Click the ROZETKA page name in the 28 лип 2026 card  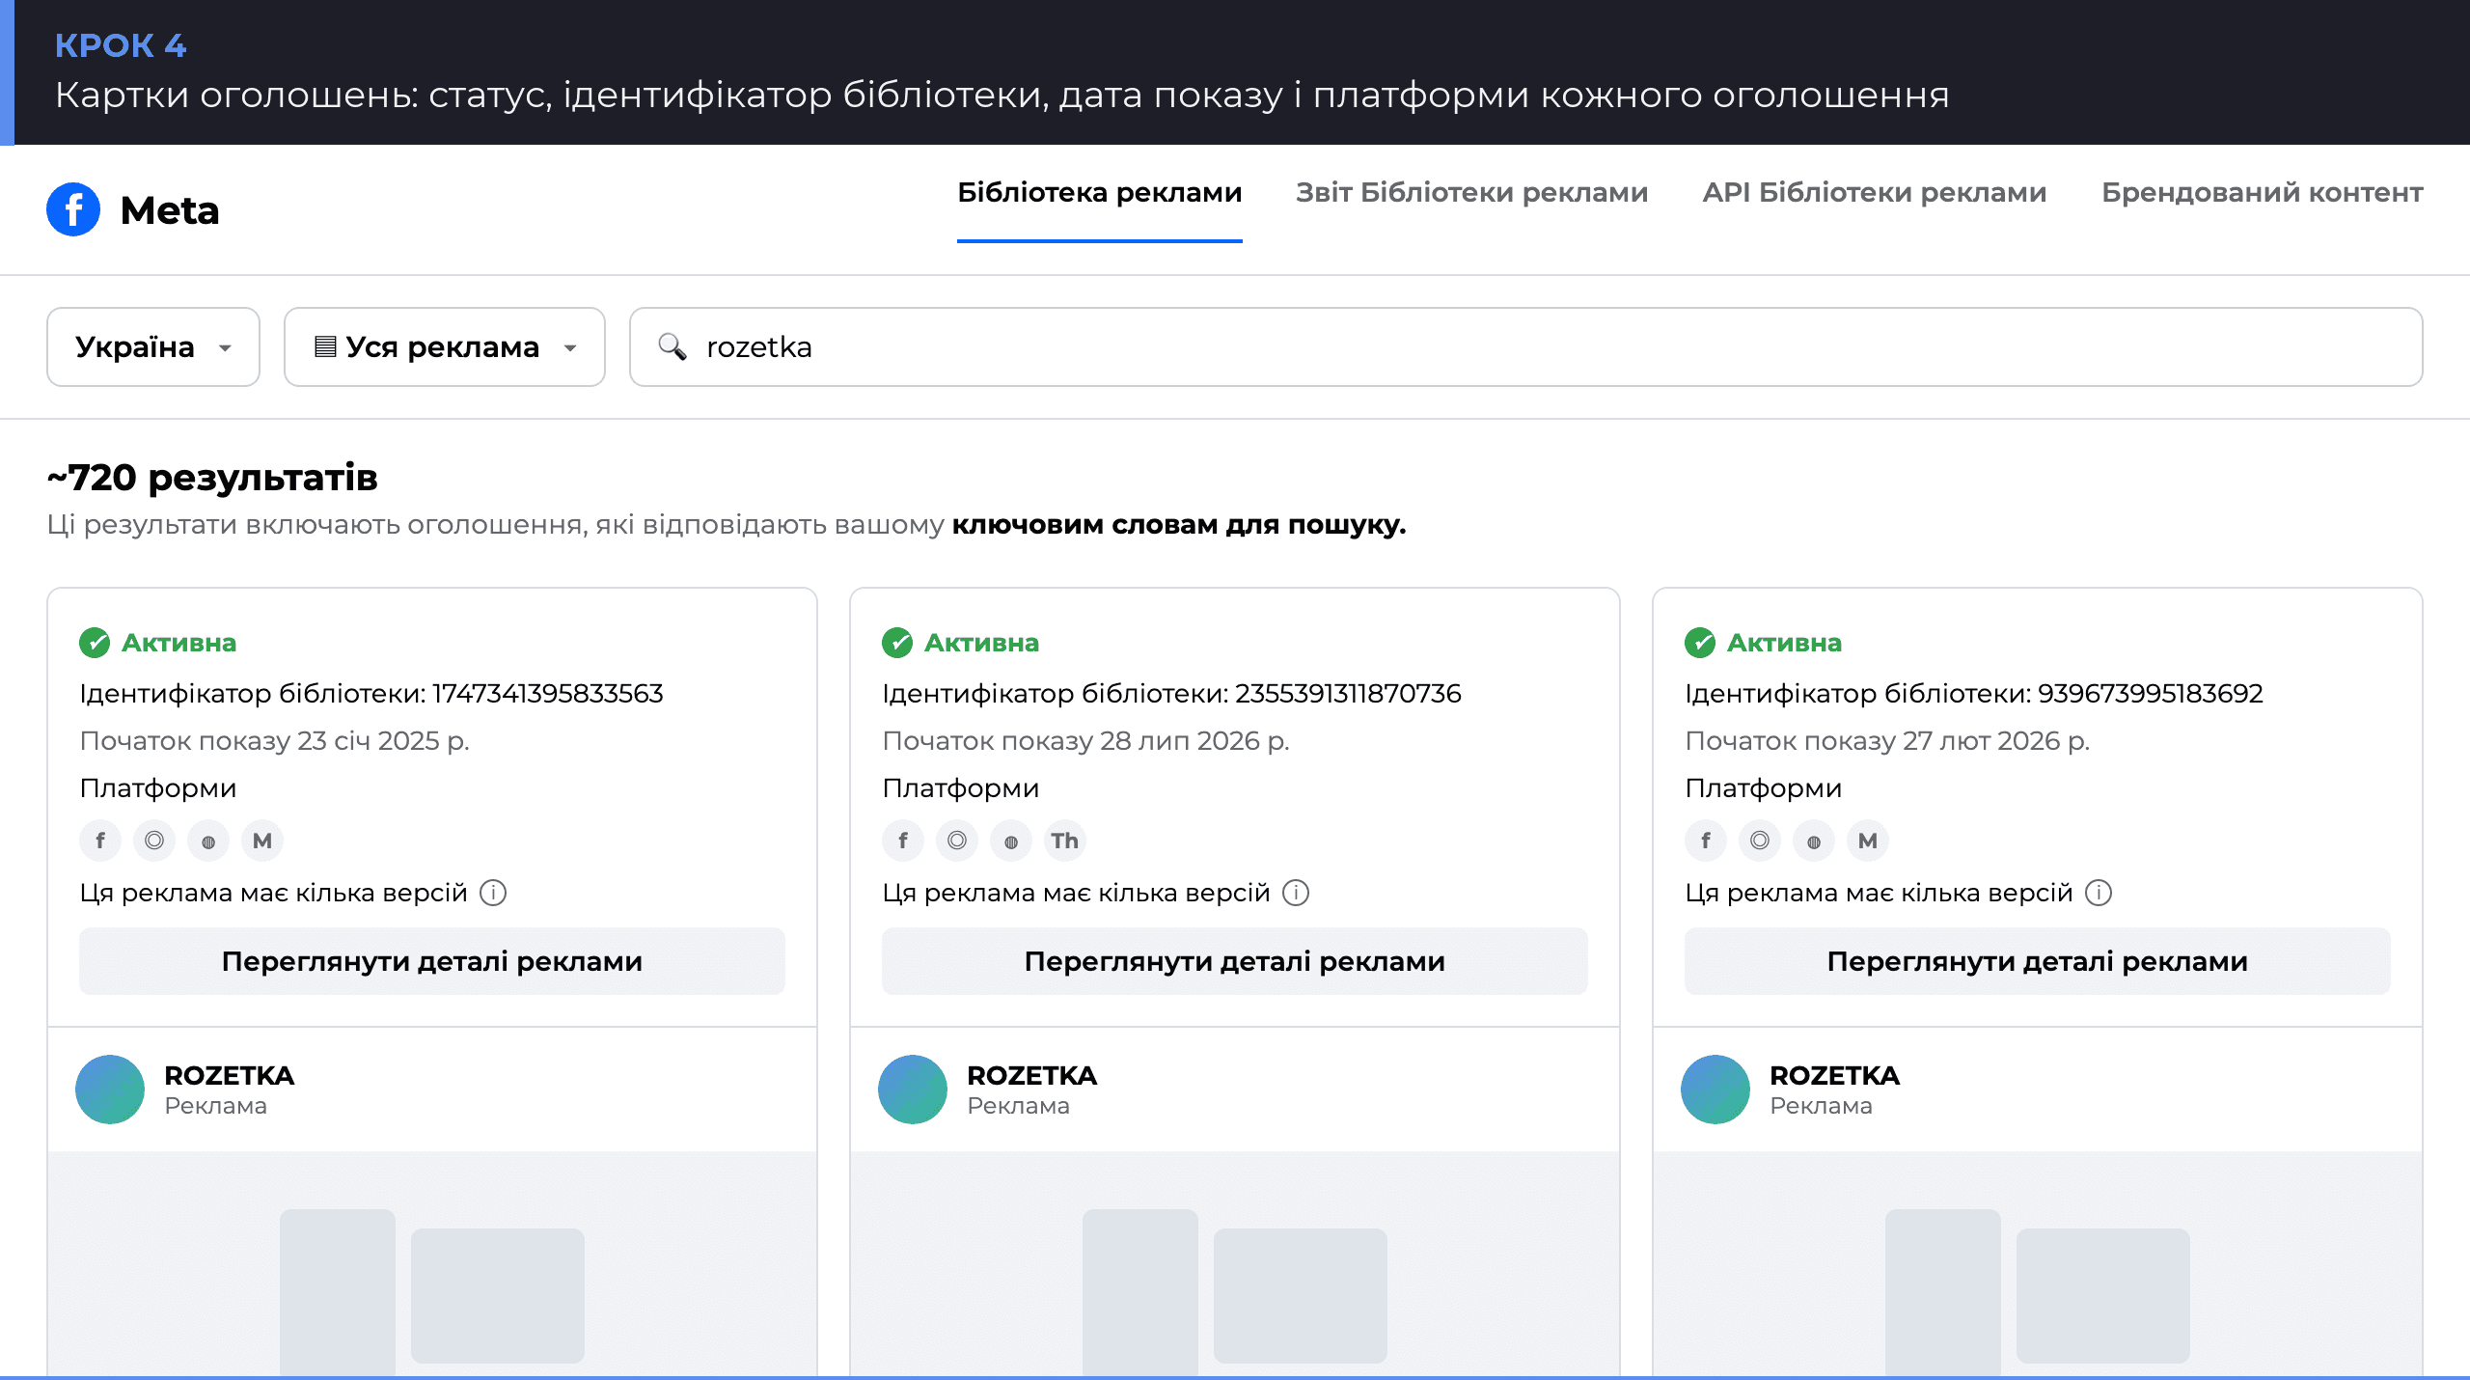click(x=1031, y=1075)
